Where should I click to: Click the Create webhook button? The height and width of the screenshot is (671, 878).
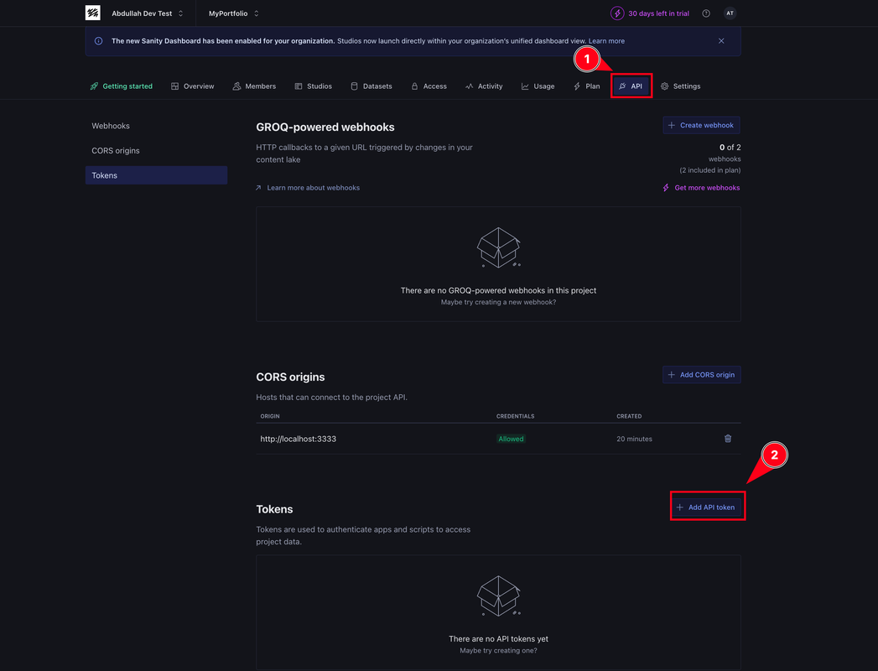pyautogui.click(x=701, y=126)
